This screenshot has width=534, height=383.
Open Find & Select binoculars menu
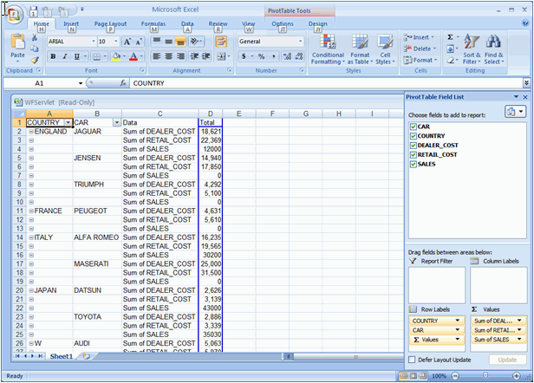pos(493,49)
